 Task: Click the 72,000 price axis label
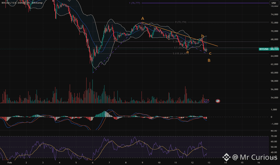(x=274, y=23)
